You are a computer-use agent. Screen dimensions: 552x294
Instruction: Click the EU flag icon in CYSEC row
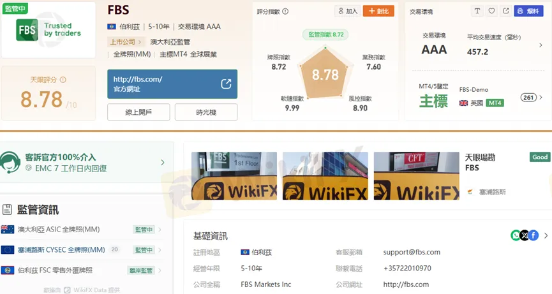[8, 250]
